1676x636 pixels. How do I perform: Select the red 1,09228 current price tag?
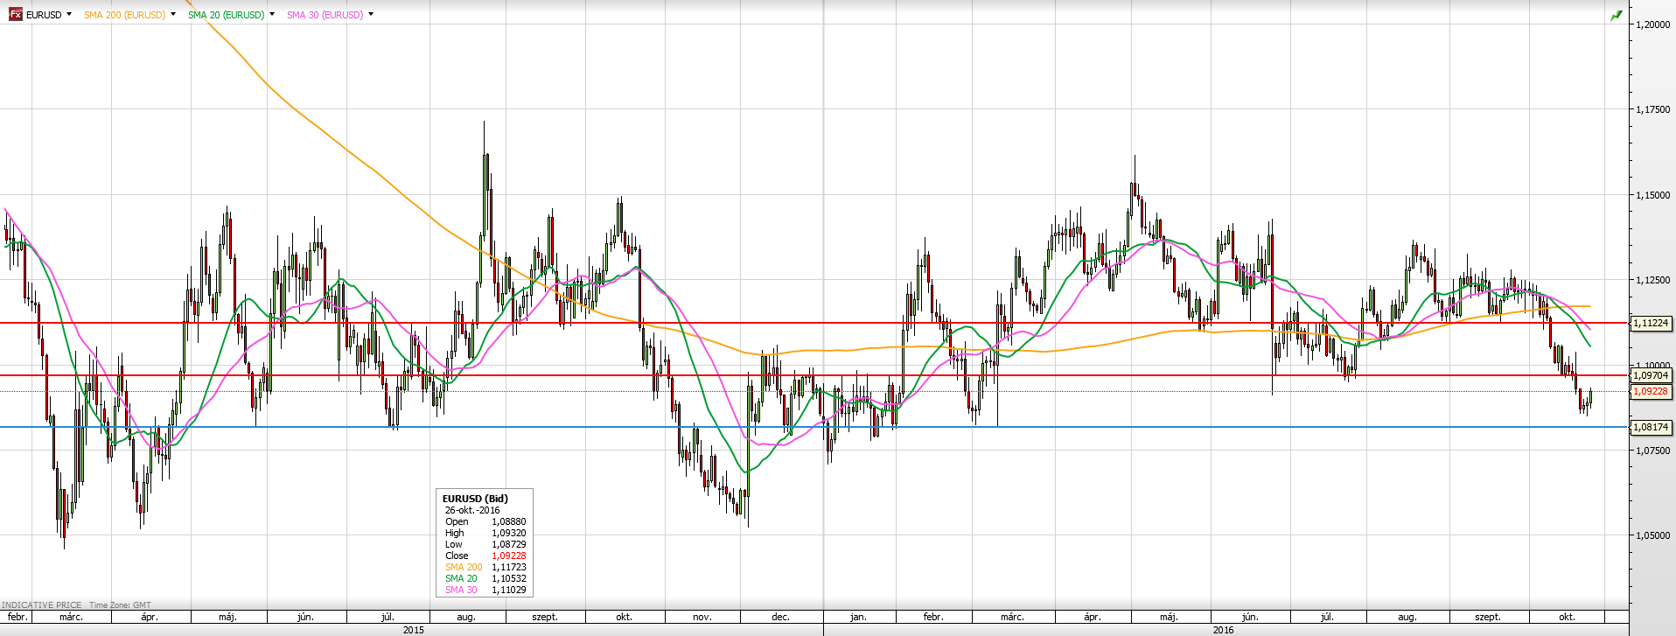[x=1651, y=391]
